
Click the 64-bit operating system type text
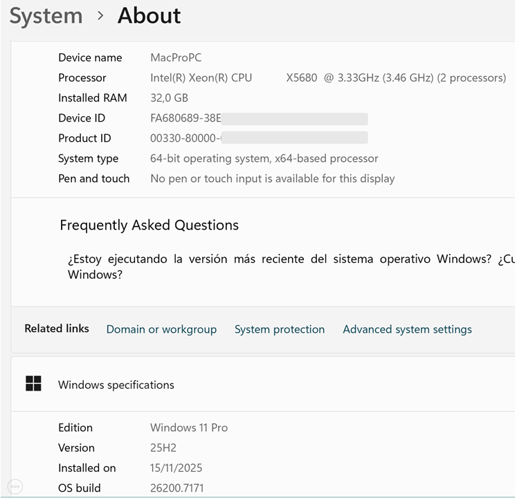click(264, 158)
